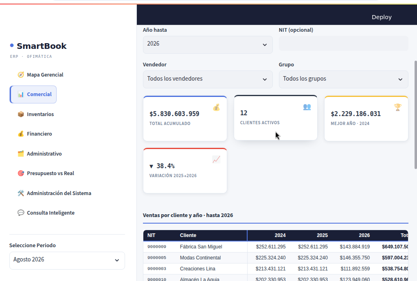417x281 pixels.
Task: Click the $5.830.603.959 total value
Action: tap(174, 114)
